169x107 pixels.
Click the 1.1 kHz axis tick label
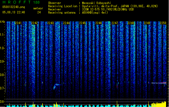(x=2, y=35)
